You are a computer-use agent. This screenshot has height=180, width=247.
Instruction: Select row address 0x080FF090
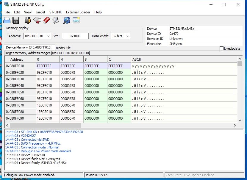point(20,118)
